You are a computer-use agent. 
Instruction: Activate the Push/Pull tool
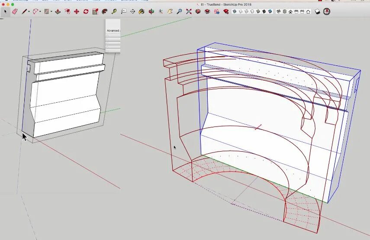58,11
